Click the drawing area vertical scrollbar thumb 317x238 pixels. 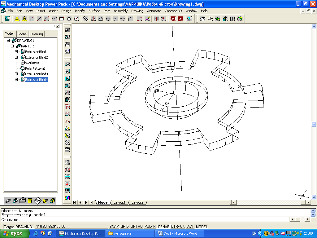(x=314, y=124)
